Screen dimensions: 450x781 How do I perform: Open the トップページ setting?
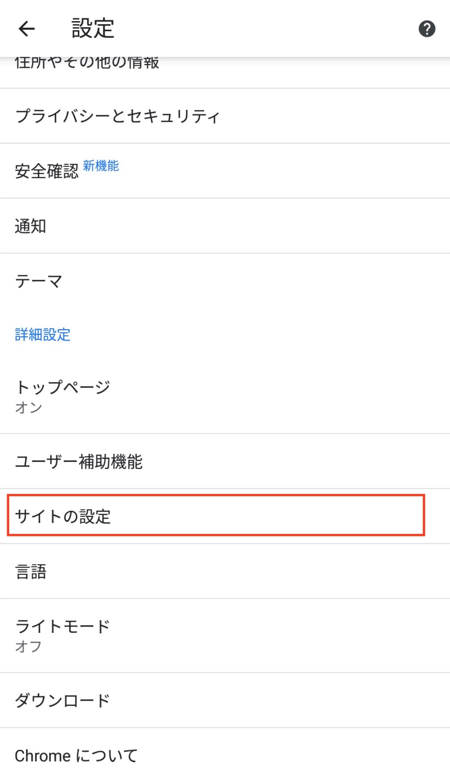click(x=63, y=387)
